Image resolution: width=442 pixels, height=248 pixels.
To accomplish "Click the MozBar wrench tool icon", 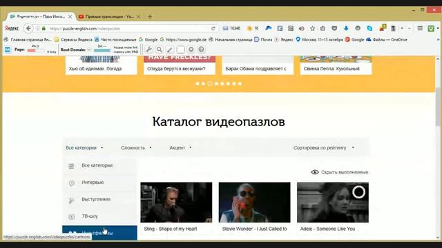I will pyautogui.click(x=149, y=50).
